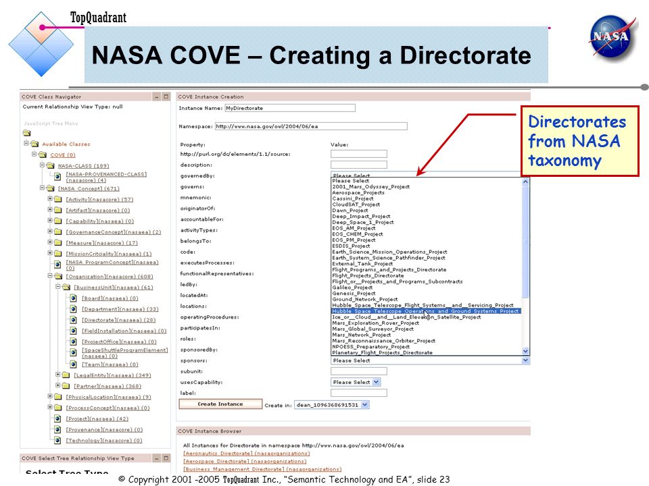Open the Organization (608) class link
This screenshot has height=486, width=649.
click(x=110, y=277)
